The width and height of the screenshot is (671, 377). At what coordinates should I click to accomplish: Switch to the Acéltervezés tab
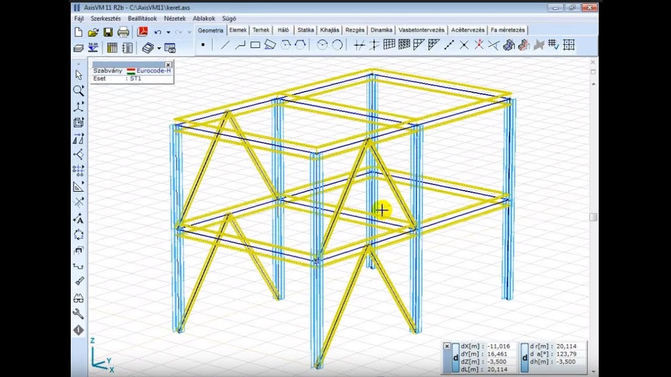(x=468, y=30)
